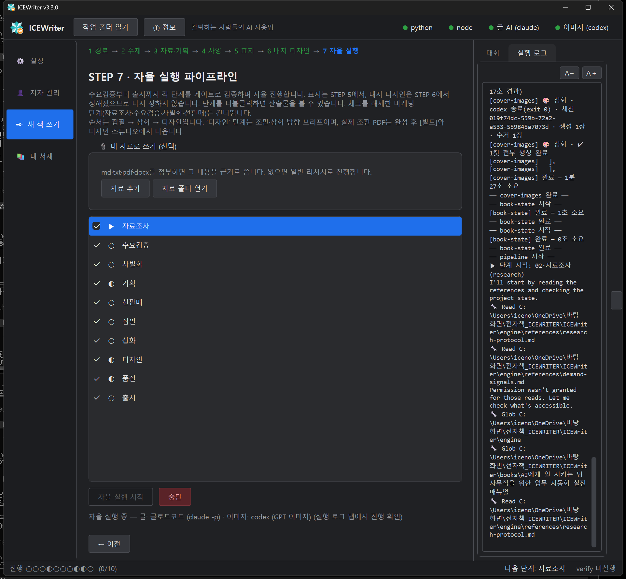This screenshot has height=579, width=626.
Task: Click the new book writing arrow icon
Action: pos(19,124)
